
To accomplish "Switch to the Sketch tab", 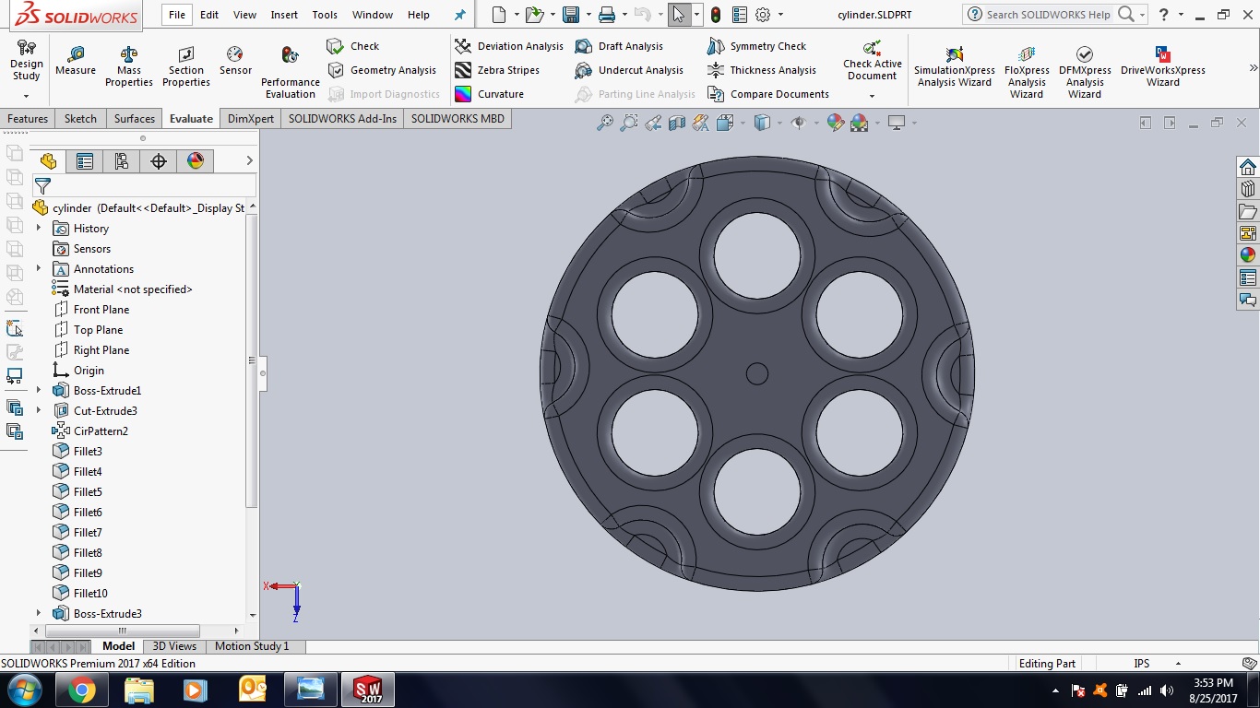I will (80, 119).
